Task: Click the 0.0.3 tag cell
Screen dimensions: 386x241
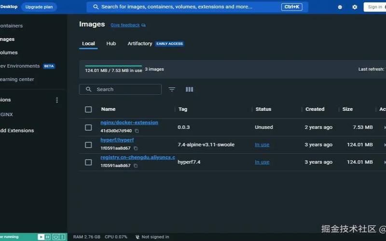Action: 184,127
